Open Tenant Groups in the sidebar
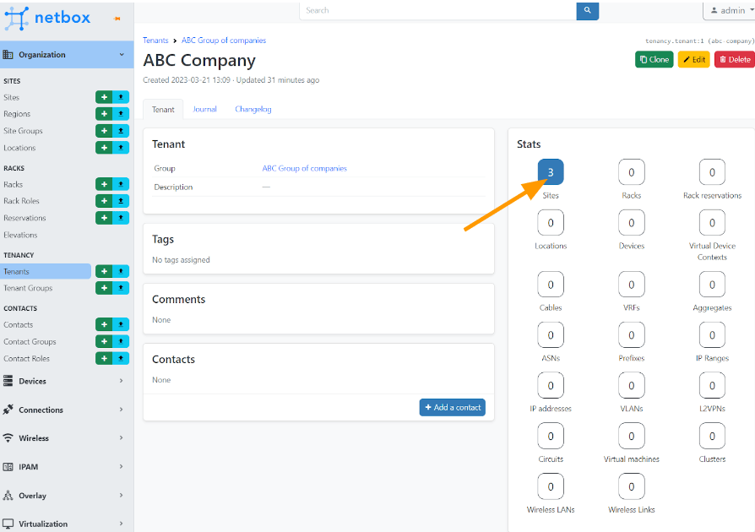Viewport: 755px width, 532px height. point(28,288)
